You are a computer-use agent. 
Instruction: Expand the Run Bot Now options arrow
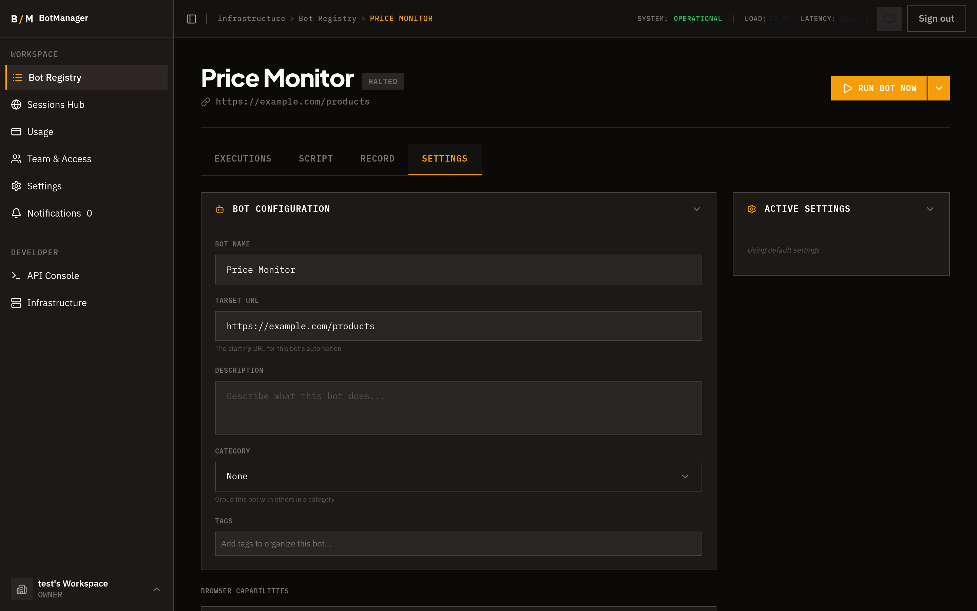tap(939, 88)
